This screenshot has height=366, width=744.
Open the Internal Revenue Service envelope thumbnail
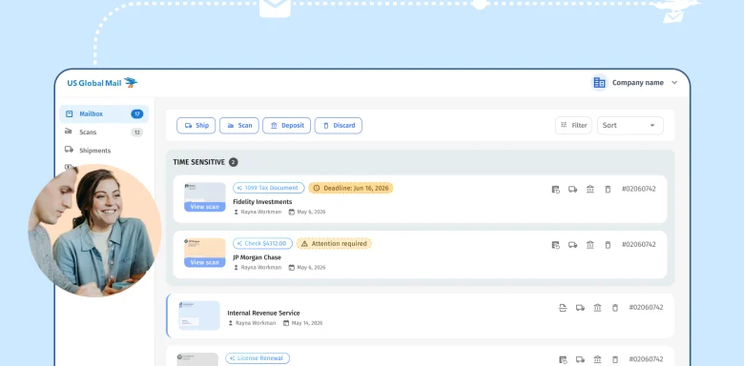[x=199, y=315]
